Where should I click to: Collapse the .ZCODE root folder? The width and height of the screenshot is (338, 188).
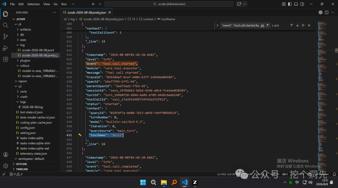pos(14,19)
